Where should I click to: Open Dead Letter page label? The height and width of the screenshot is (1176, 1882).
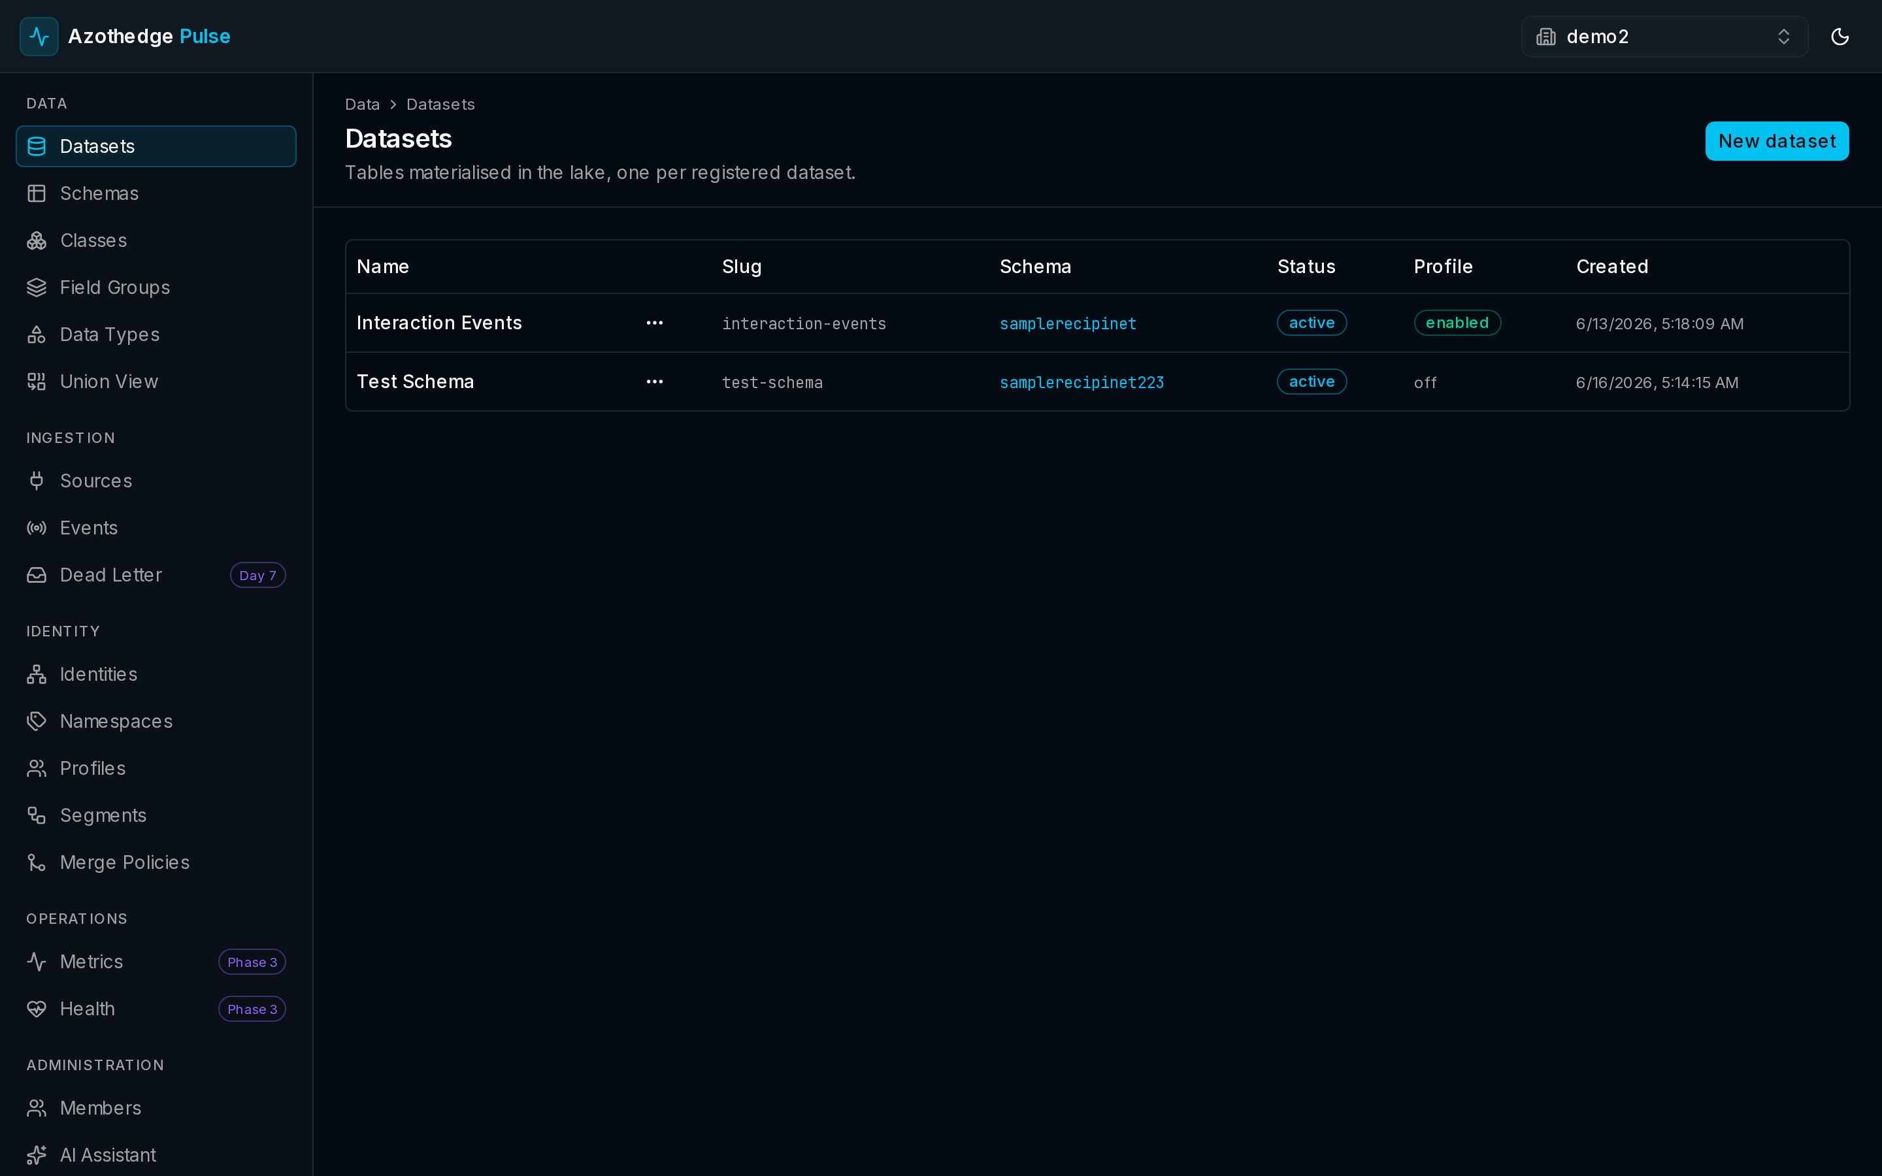[110, 575]
